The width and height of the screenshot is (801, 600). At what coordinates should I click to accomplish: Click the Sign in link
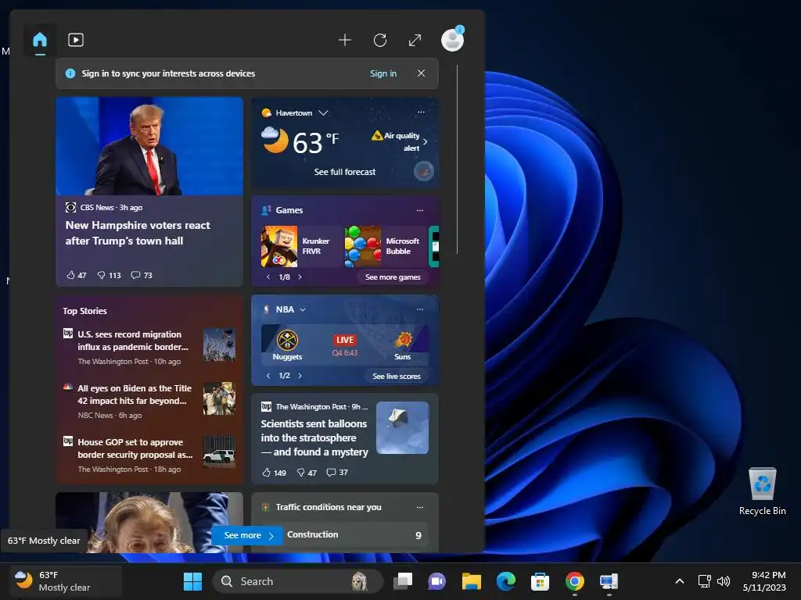[x=383, y=73]
